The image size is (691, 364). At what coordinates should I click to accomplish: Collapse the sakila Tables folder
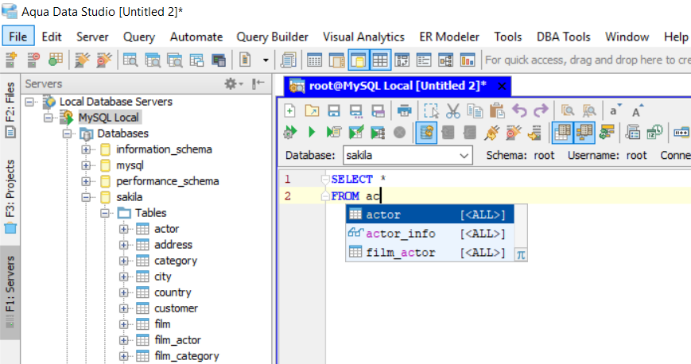pos(105,213)
